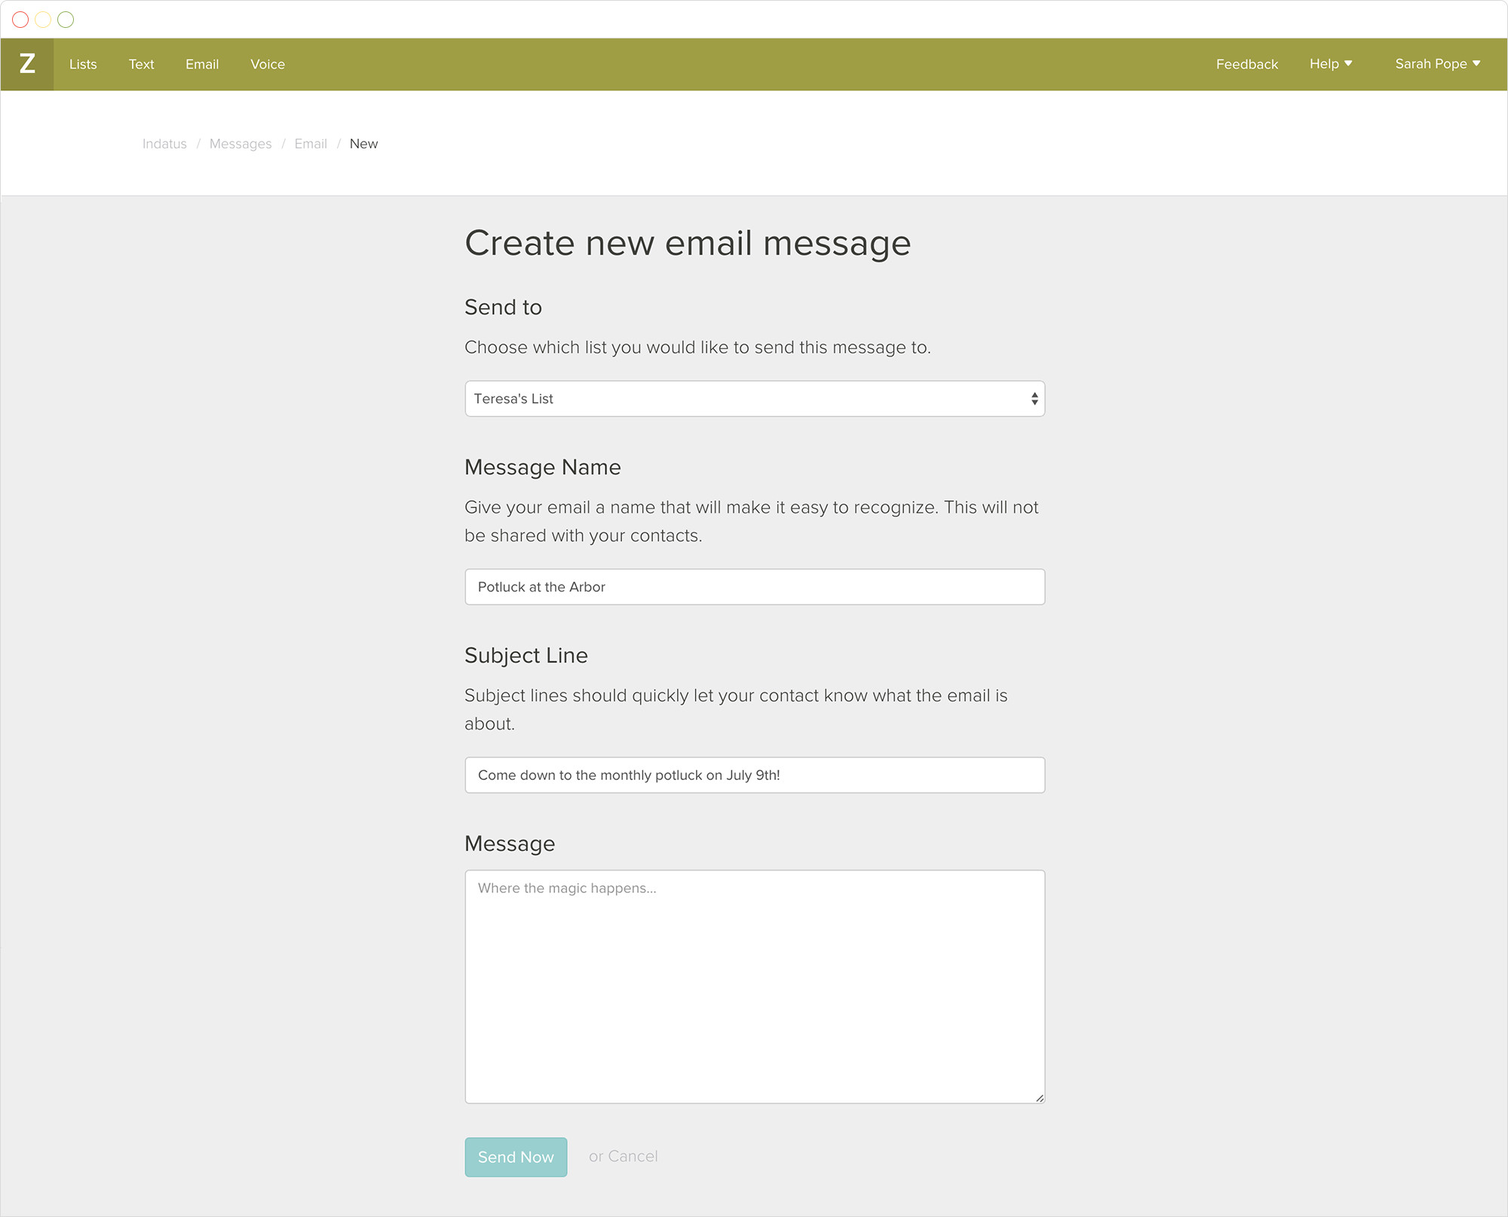Click the Message body input field
1508x1217 pixels.
(756, 986)
